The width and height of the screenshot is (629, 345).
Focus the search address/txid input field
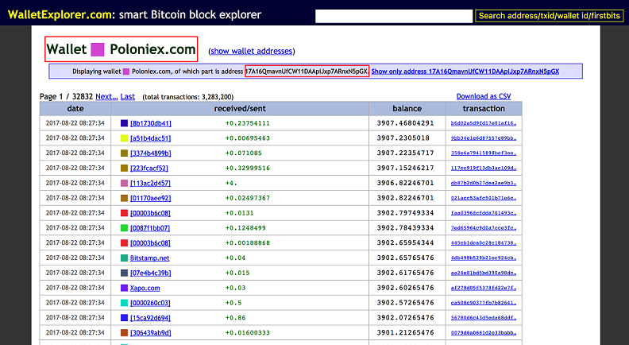pyautogui.click(x=394, y=16)
